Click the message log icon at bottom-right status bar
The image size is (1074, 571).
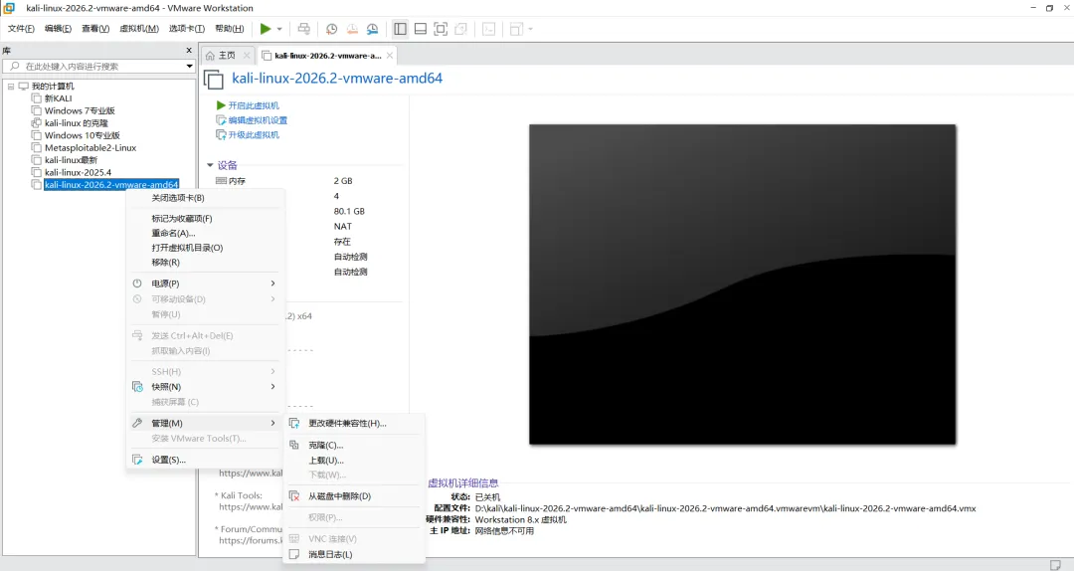1055,564
